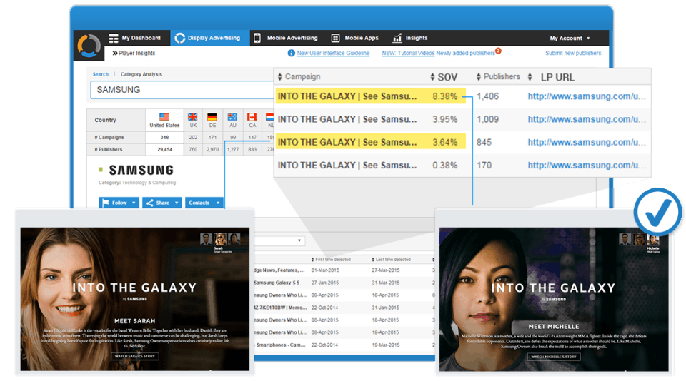Open the dropdown selector above the table
686x381 pixels.
[279, 240]
